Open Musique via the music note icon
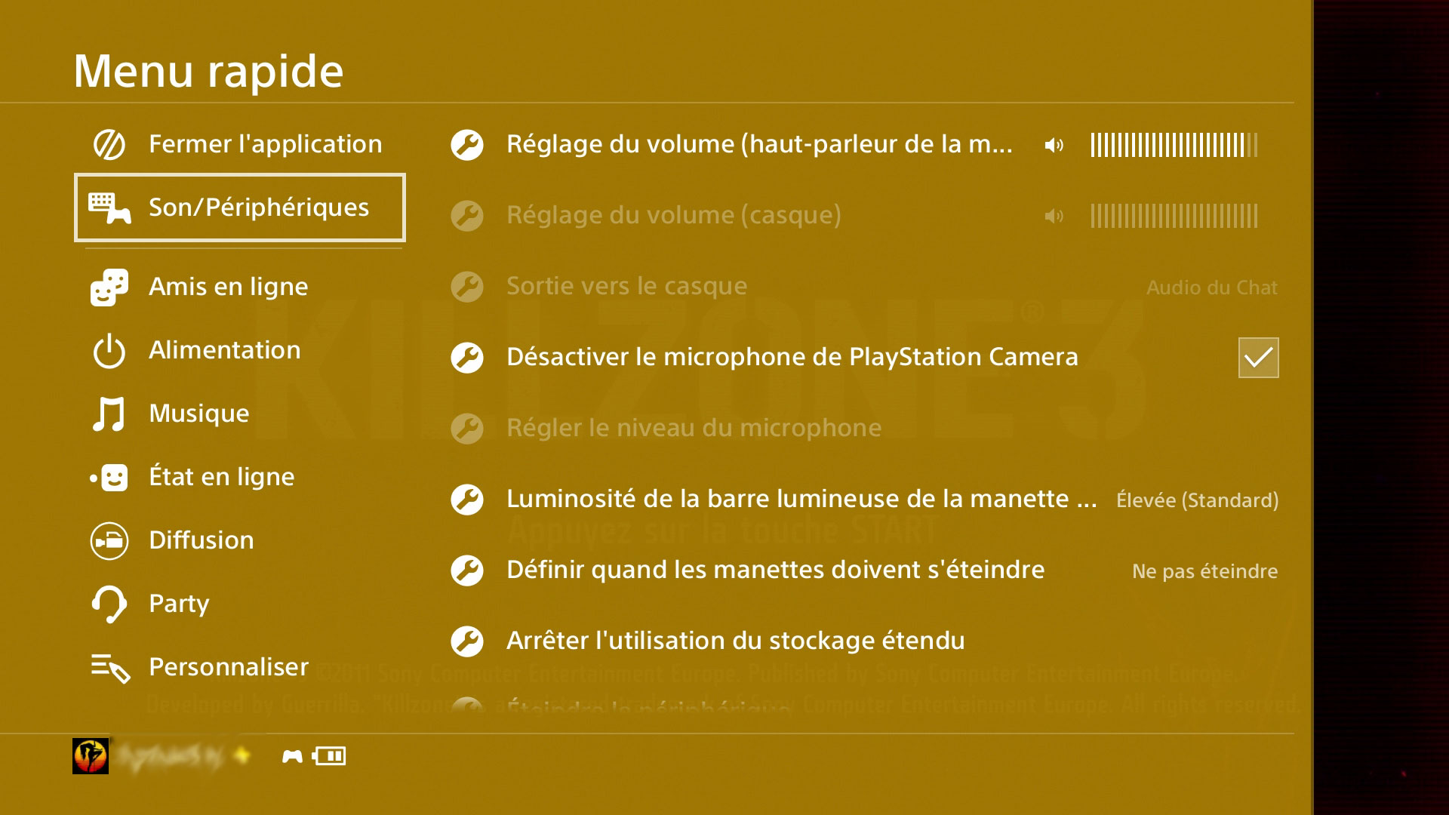Viewport: 1449px width, 815px height. coord(108,413)
